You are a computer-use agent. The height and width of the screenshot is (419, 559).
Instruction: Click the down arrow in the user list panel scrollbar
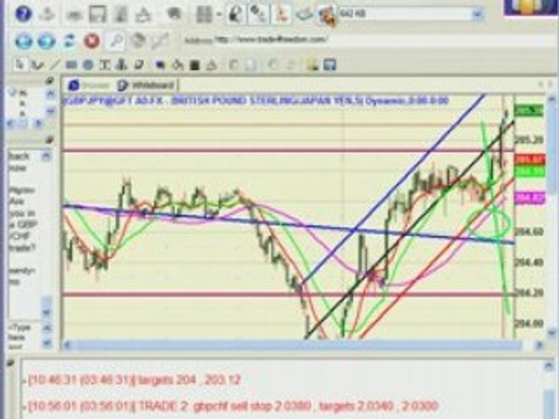50,112
